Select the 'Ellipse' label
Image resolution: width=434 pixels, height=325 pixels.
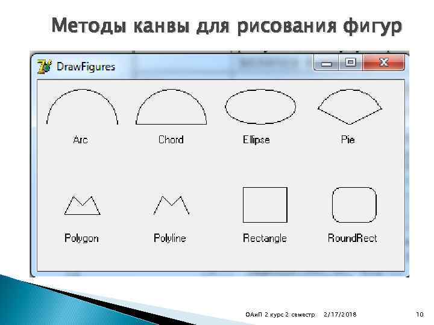point(256,140)
